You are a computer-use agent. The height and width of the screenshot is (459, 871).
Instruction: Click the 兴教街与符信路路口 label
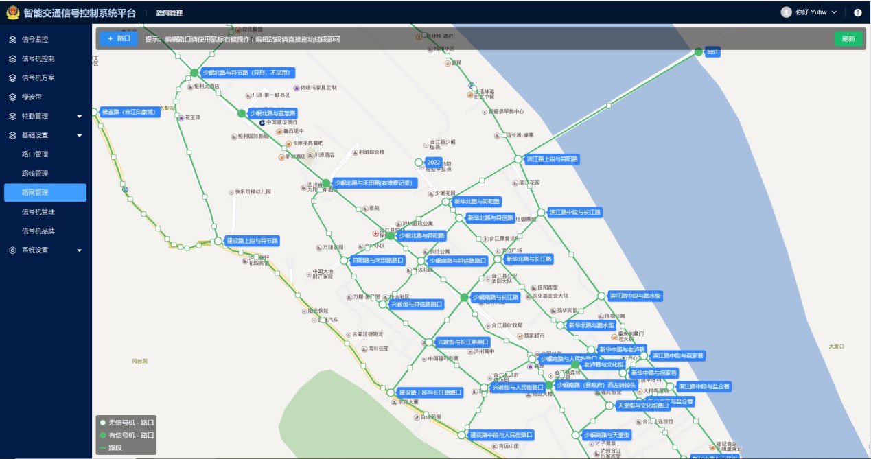(416, 304)
